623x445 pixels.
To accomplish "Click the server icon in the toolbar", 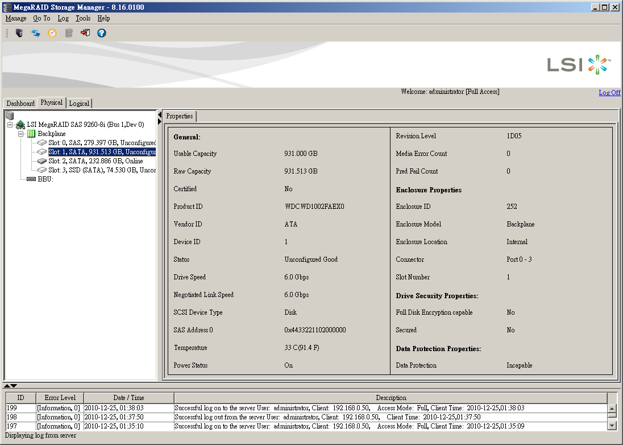I will click(x=19, y=33).
